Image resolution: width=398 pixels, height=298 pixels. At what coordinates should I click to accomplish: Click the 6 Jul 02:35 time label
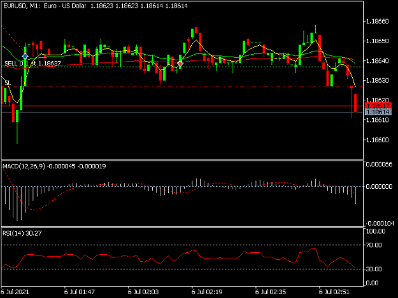[x=271, y=292]
